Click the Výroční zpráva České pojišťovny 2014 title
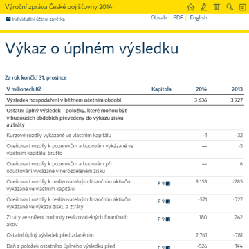The image size is (249, 249). tap(58, 7)
